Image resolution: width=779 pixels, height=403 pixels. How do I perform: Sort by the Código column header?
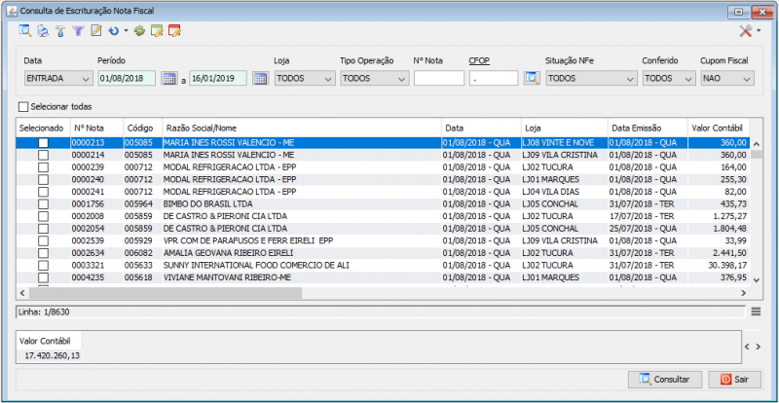[x=142, y=128]
